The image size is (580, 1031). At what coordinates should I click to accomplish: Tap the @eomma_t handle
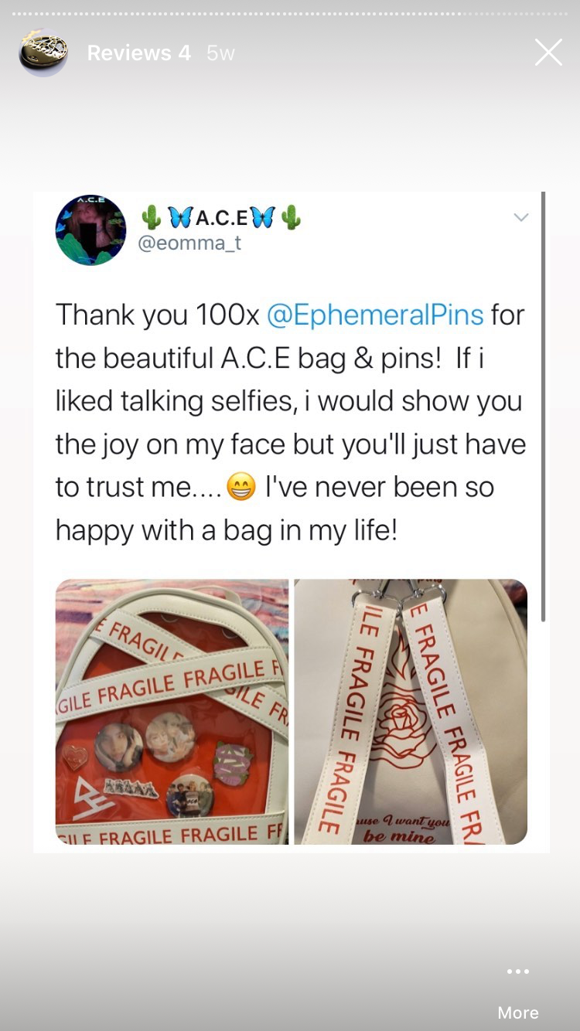pyautogui.click(x=189, y=243)
